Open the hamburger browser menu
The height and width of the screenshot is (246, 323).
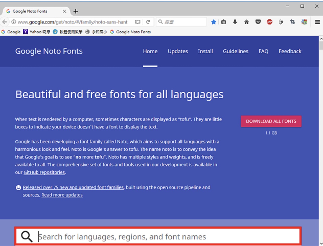point(317,22)
